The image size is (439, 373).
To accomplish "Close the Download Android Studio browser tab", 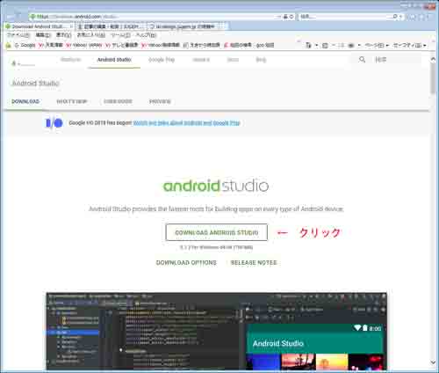I will 71,26.
